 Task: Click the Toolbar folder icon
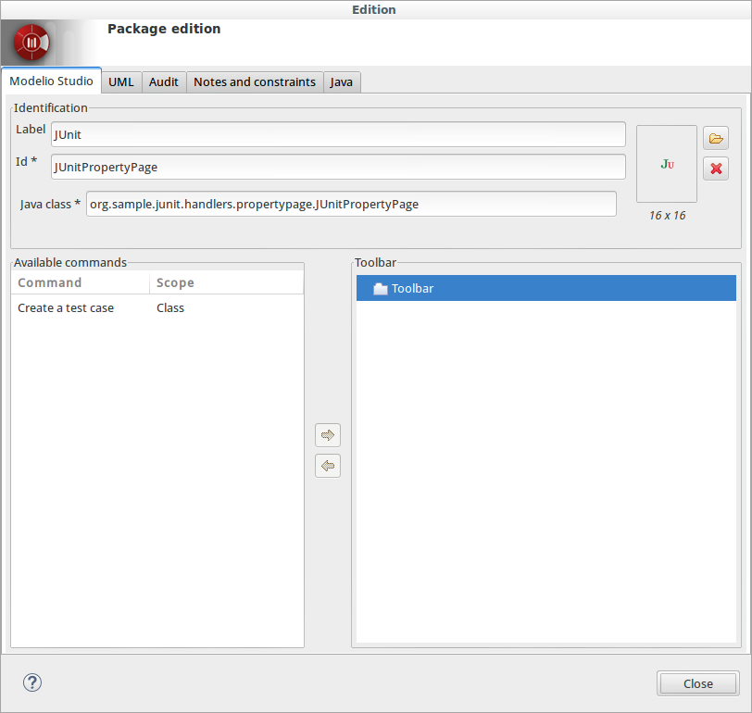pos(381,289)
